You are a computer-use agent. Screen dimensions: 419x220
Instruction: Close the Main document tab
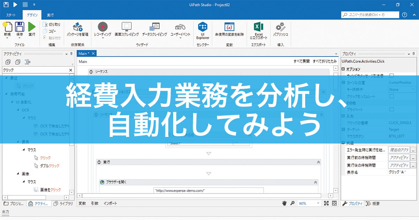[93, 53]
